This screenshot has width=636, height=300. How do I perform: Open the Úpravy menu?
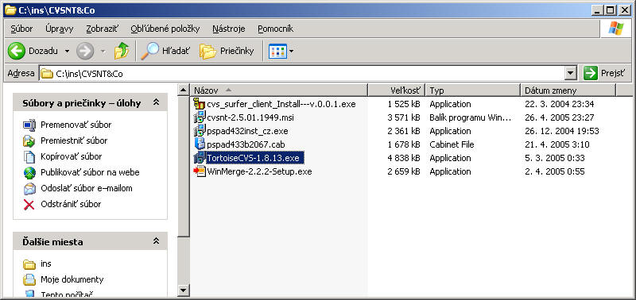point(59,29)
